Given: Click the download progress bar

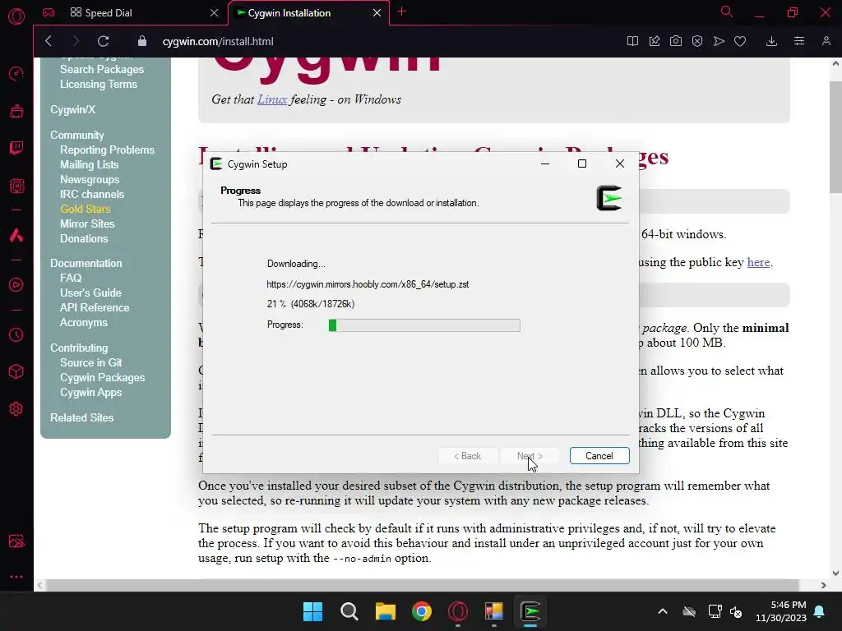Looking at the screenshot, I should (x=424, y=325).
